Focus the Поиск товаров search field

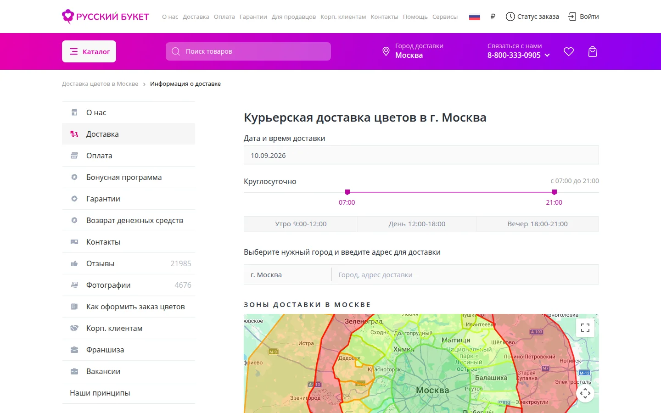click(x=248, y=51)
